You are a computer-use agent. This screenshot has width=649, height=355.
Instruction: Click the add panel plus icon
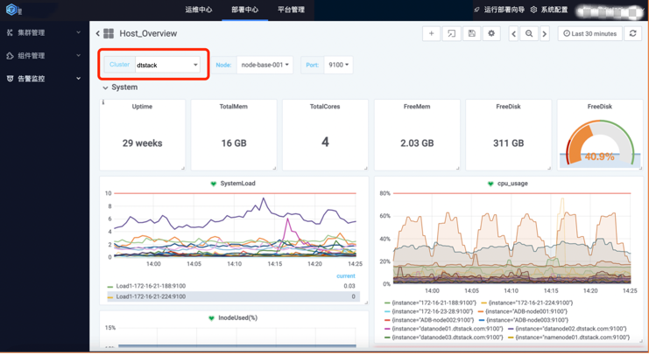tap(431, 34)
